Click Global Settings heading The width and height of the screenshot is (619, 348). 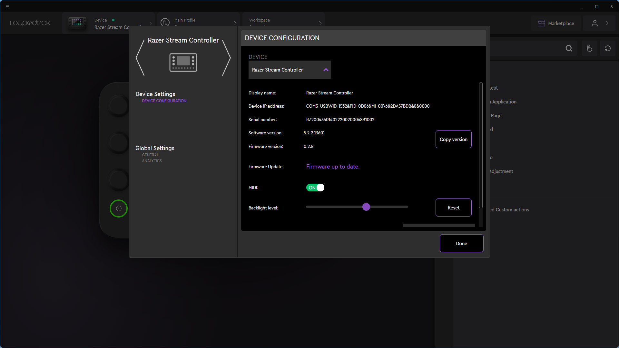155,148
